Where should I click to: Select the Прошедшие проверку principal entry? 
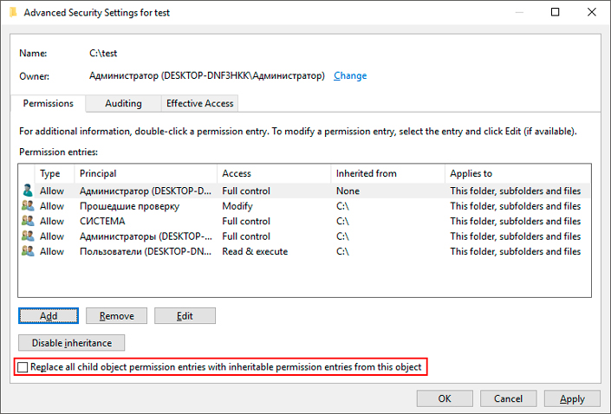point(129,206)
